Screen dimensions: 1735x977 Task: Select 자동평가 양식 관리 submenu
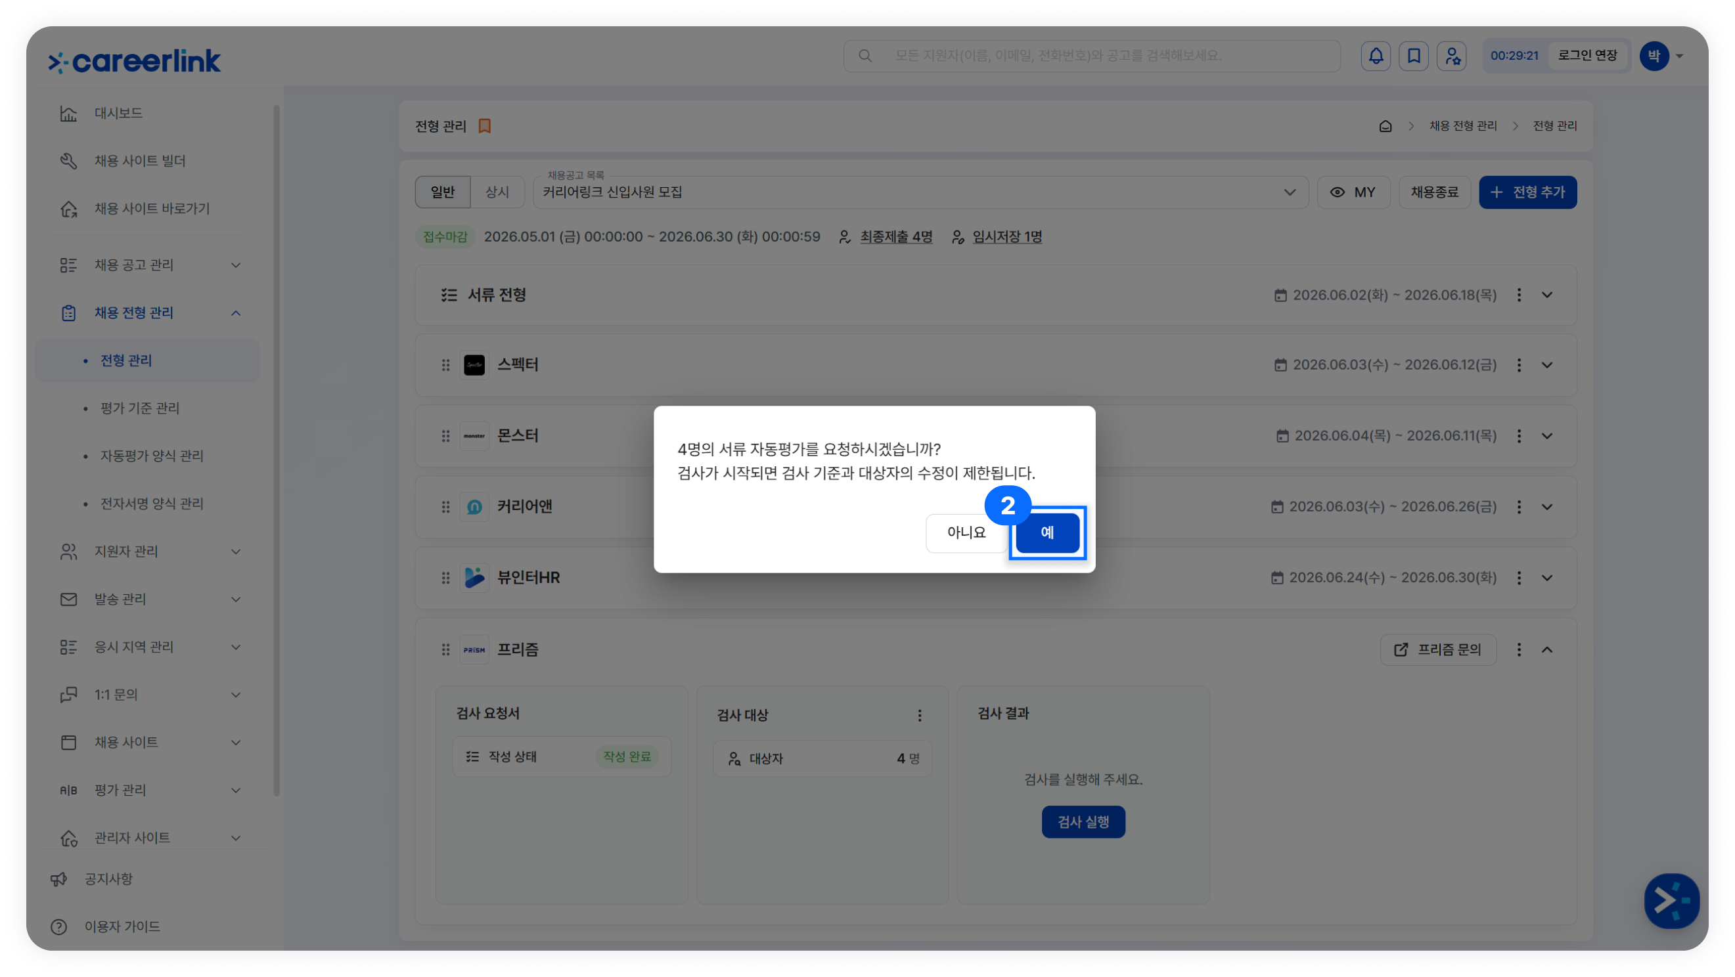pos(152,456)
